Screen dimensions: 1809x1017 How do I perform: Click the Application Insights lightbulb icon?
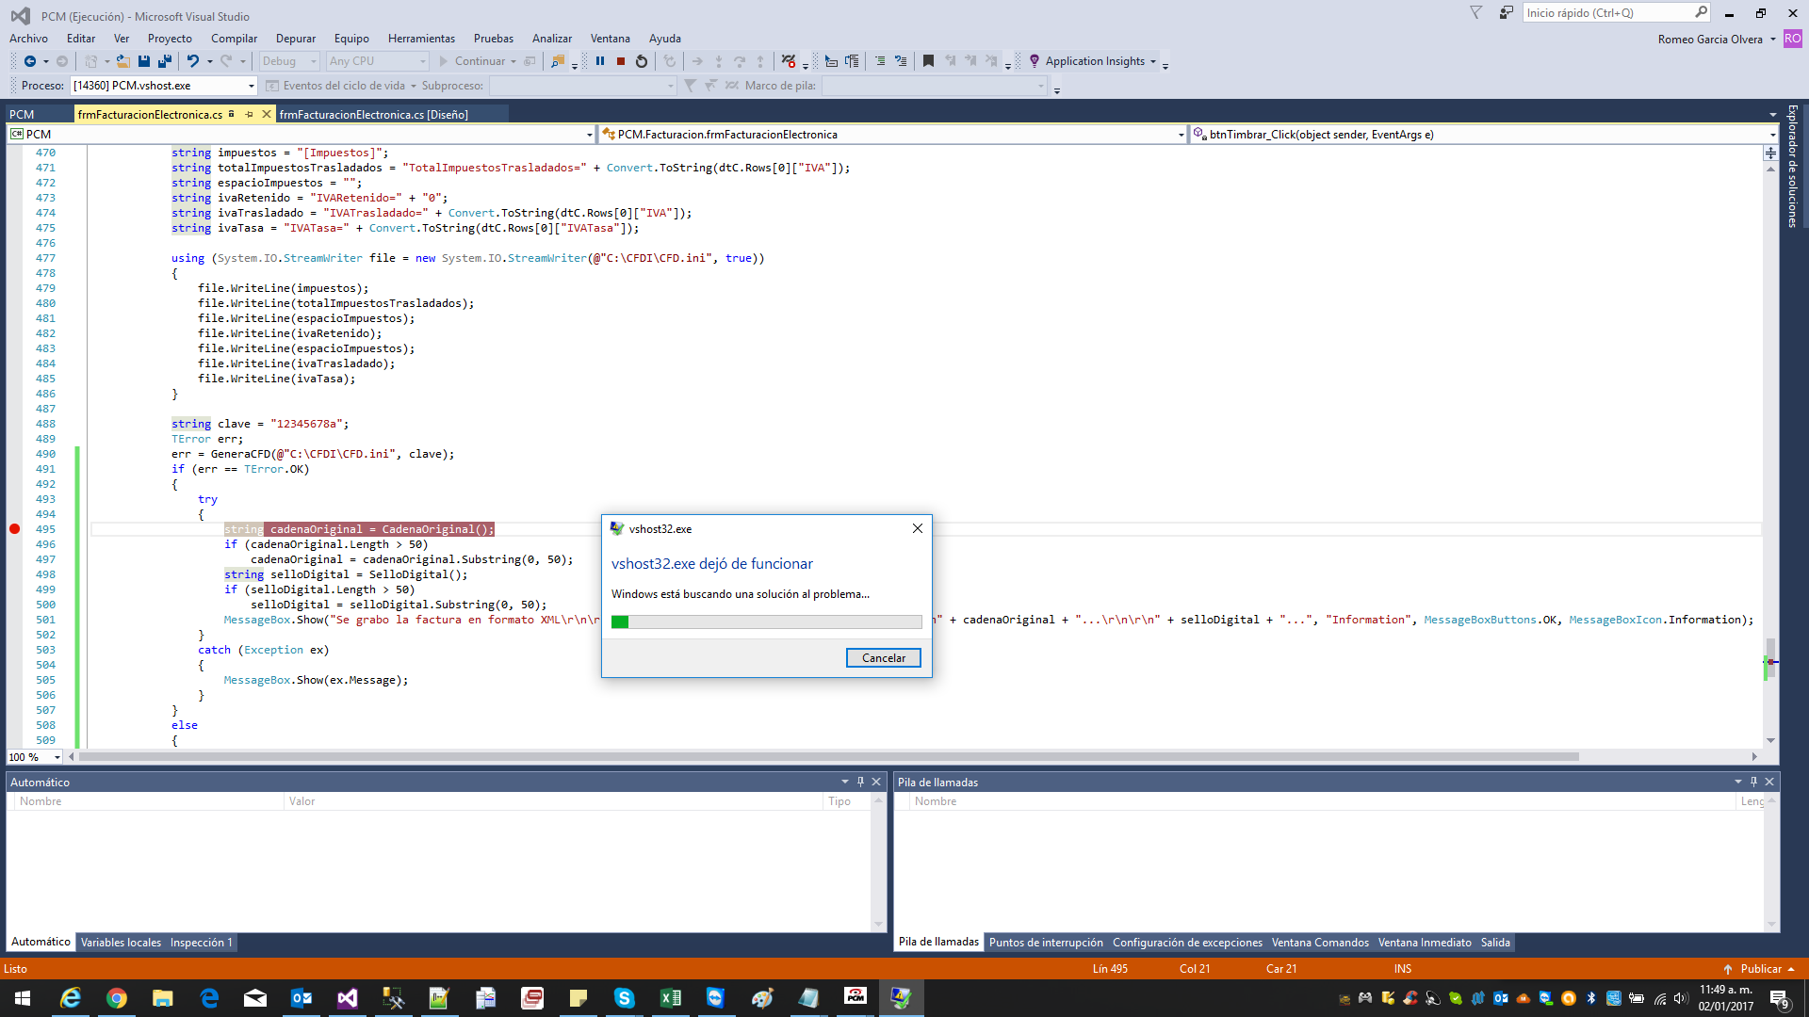1035,61
